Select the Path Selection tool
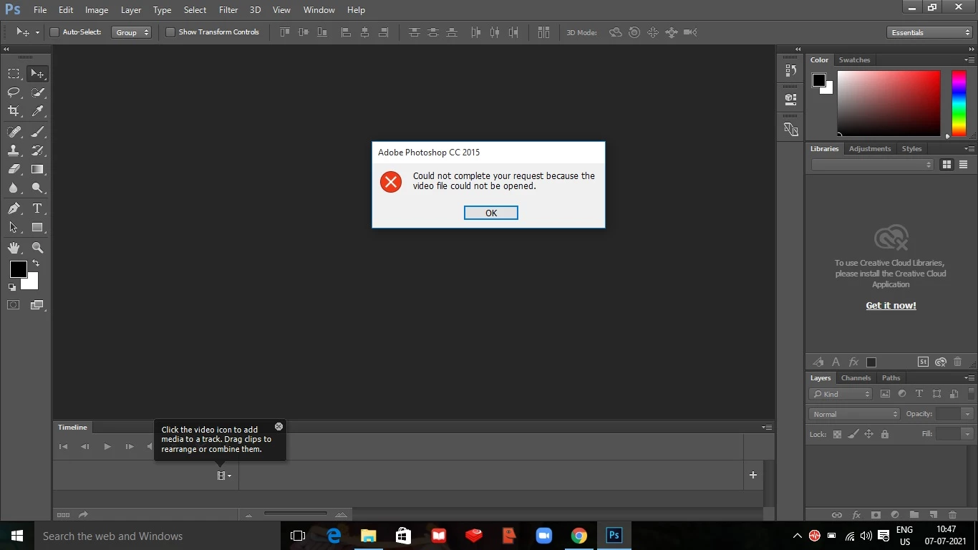The width and height of the screenshot is (978, 550). tap(14, 228)
